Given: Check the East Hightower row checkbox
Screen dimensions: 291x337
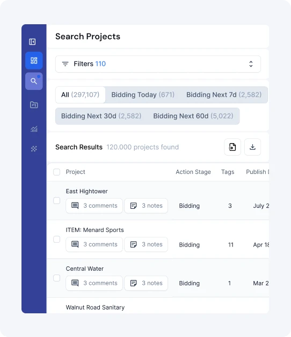Looking at the screenshot, I should tap(56, 200).
